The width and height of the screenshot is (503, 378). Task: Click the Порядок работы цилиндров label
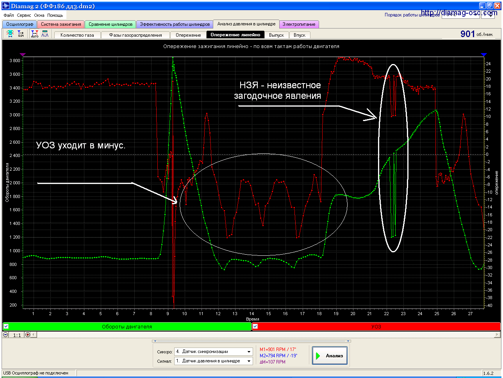coord(412,15)
